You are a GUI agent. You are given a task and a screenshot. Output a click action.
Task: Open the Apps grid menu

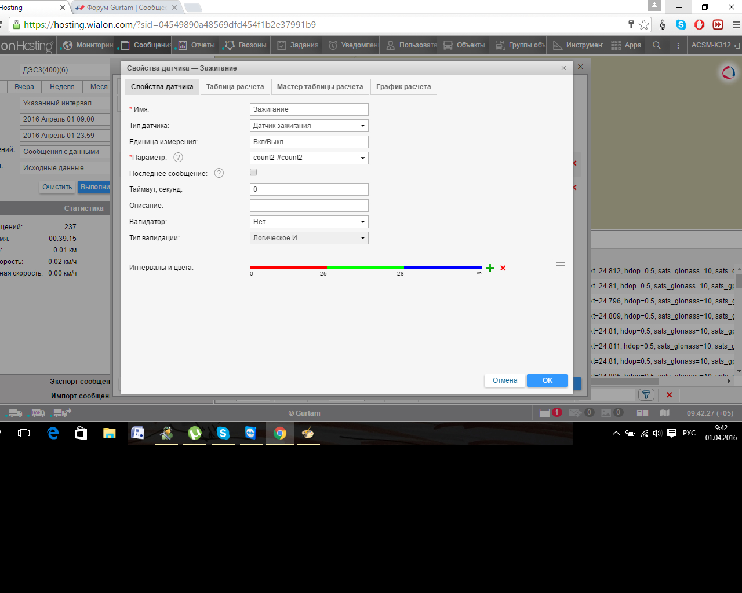click(626, 45)
